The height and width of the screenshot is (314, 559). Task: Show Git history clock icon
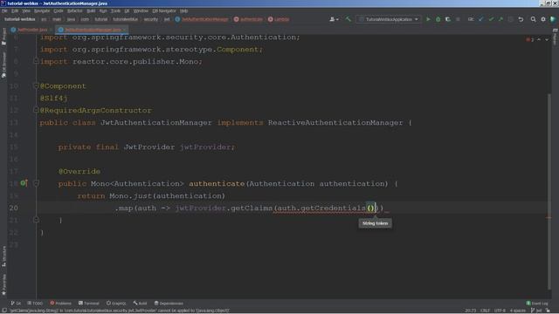(510, 19)
